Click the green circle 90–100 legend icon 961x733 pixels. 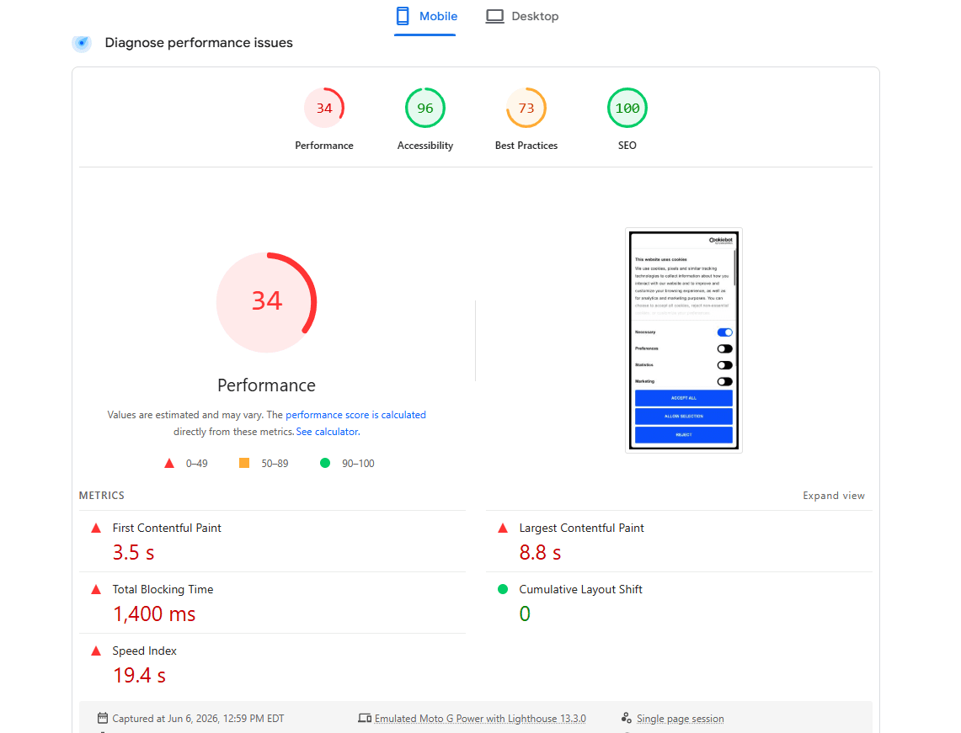325,463
